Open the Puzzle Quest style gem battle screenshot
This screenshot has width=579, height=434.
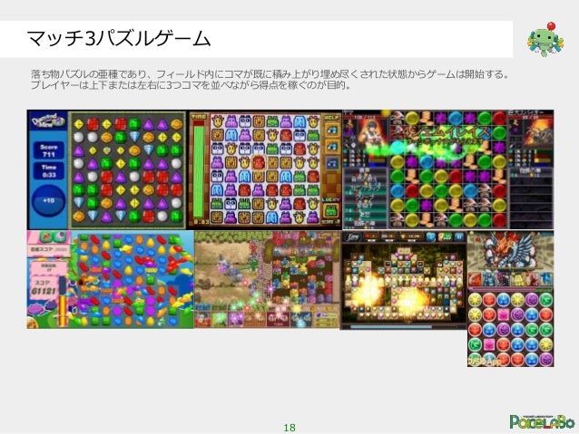pyautogui.click(x=448, y=169)
